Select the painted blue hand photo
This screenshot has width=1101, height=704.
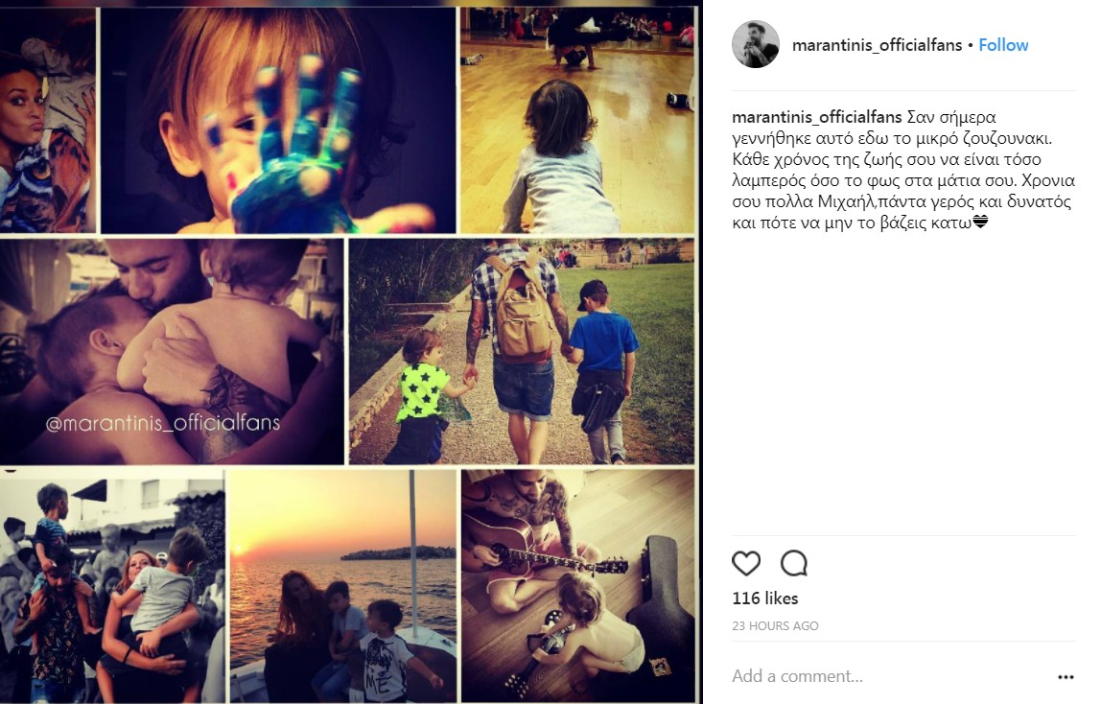(278, 120)
